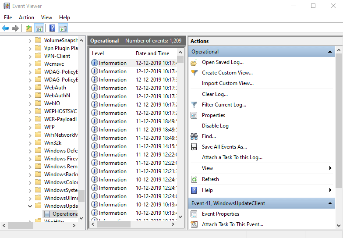343x238 pixels.
Task: Select the event dated 11-12-2019 12:21
Action: [x=134, y=171]
